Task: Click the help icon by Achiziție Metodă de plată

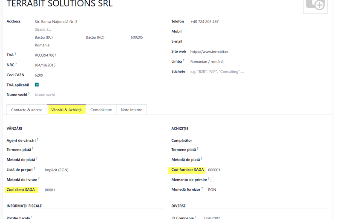Action: tap(202, 158)
